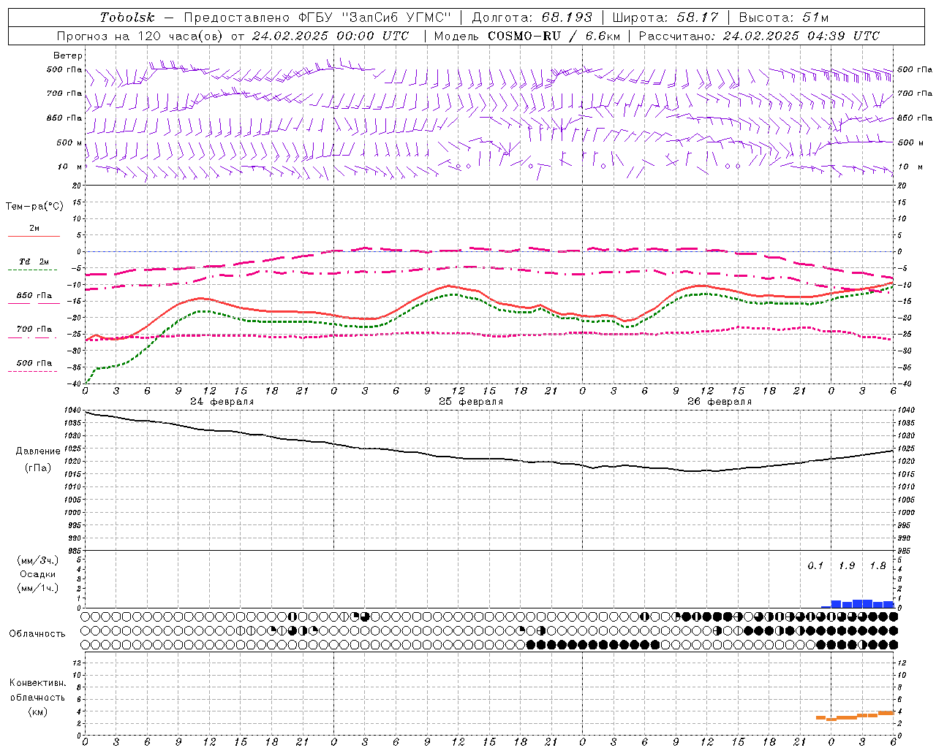Click the latitude value "Широта: 58.17"
The image size is (936, 748).
[x=665, y=18]
